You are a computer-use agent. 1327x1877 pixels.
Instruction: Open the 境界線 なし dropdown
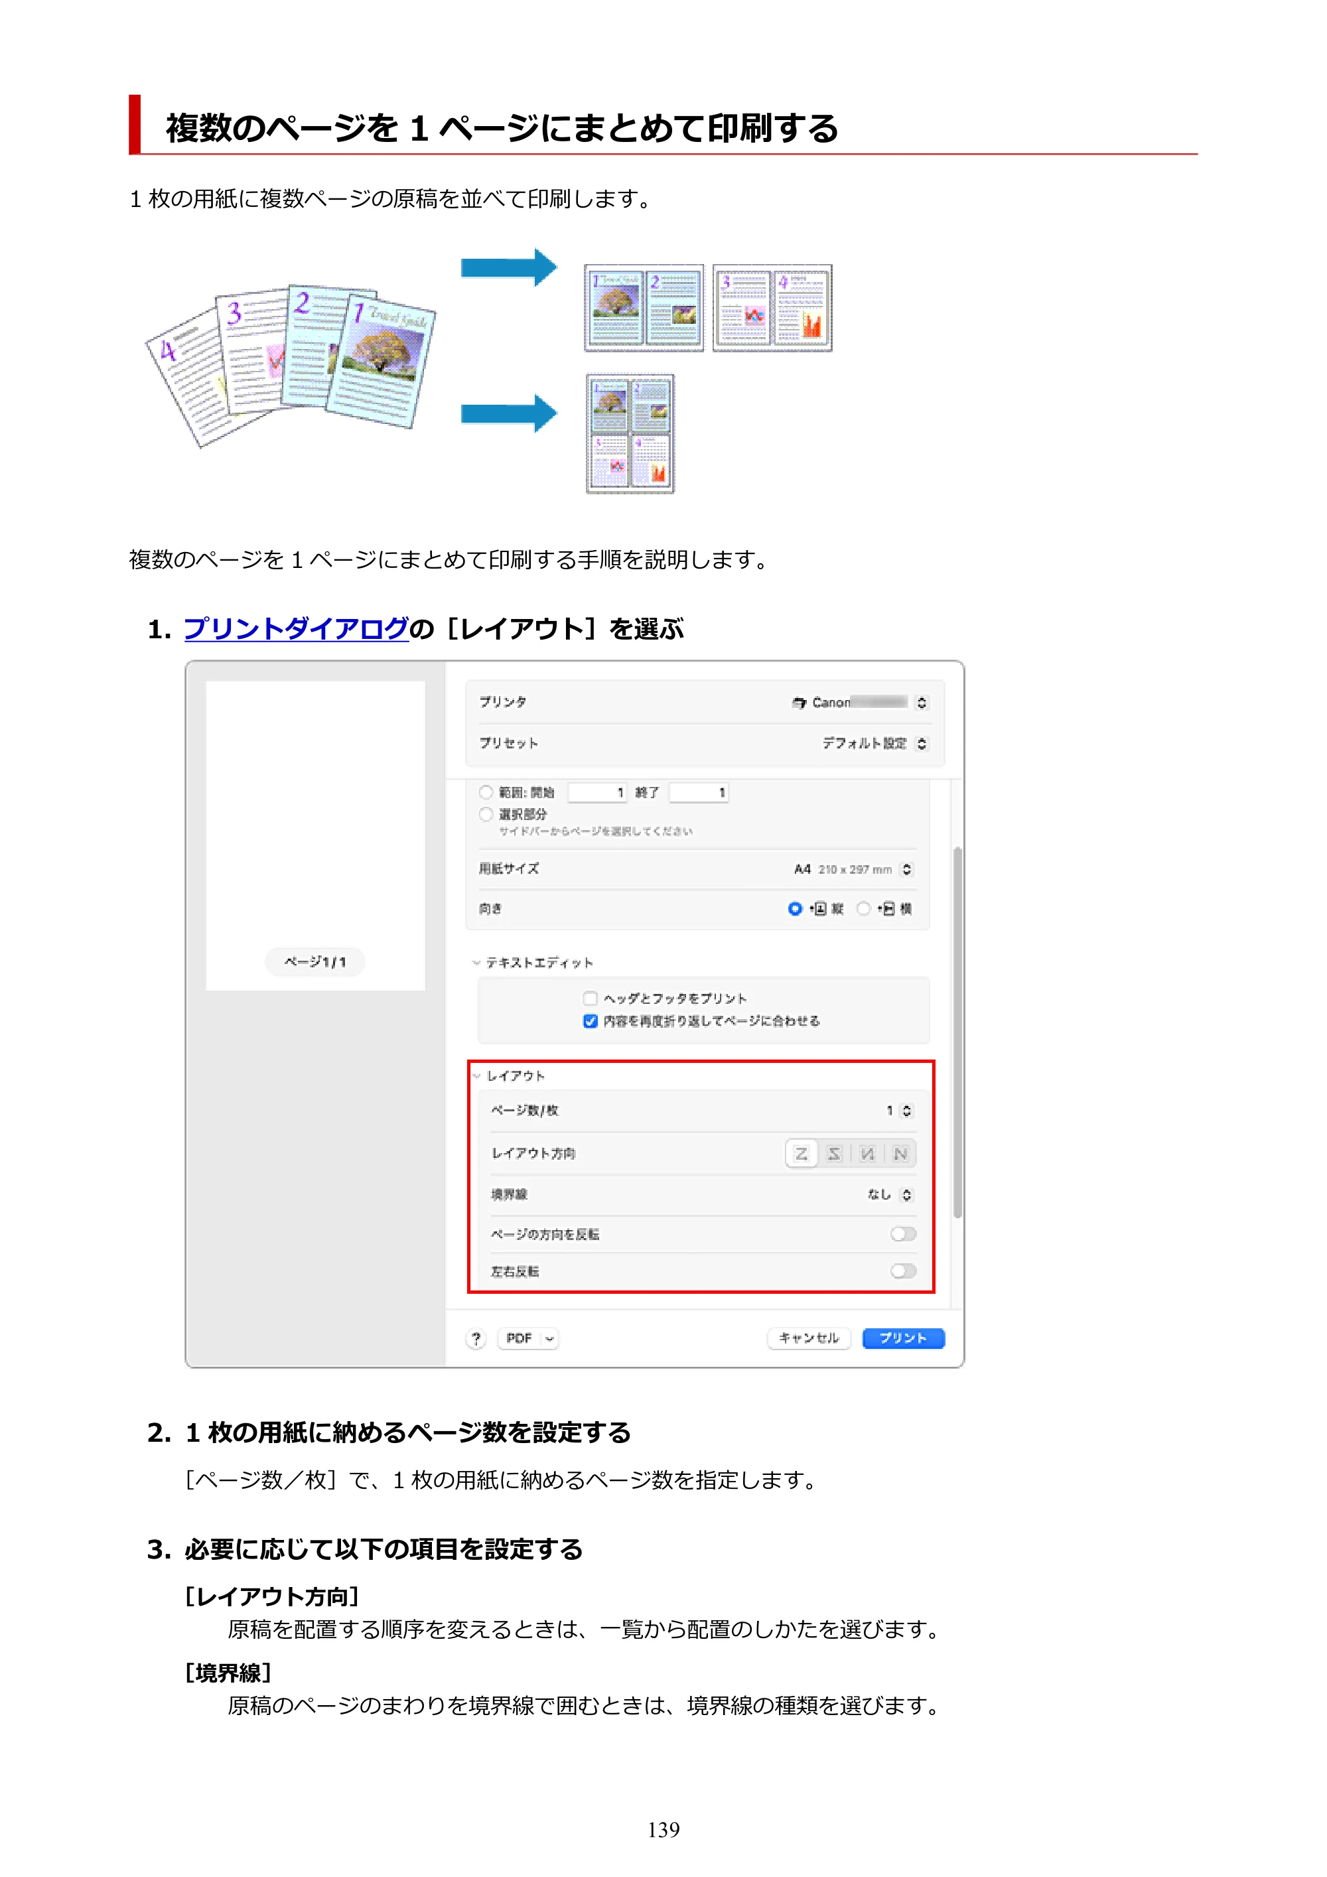(x=906, y=1194)
